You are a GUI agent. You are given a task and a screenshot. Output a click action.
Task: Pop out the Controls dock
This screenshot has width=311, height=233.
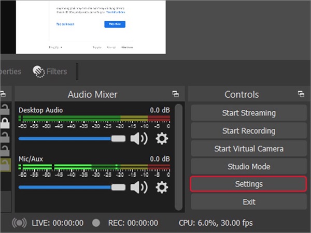coord(301,94)
